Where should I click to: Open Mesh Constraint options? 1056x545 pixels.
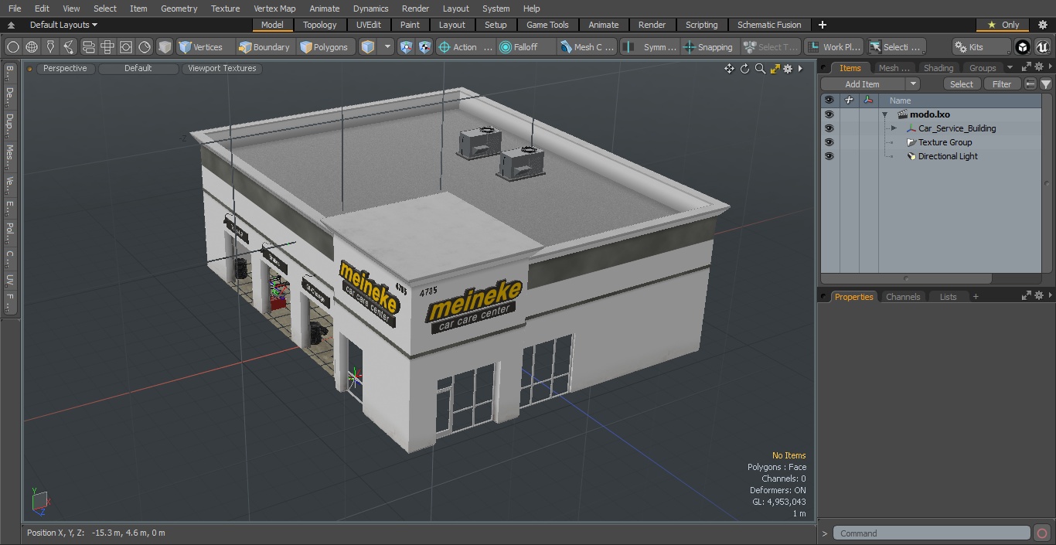588,47
